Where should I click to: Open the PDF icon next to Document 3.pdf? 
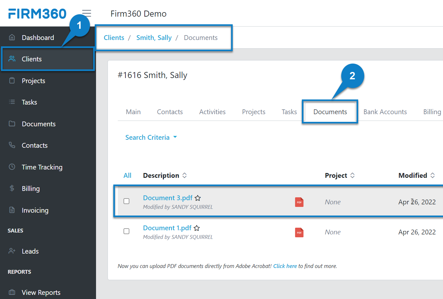coord(299,202)
